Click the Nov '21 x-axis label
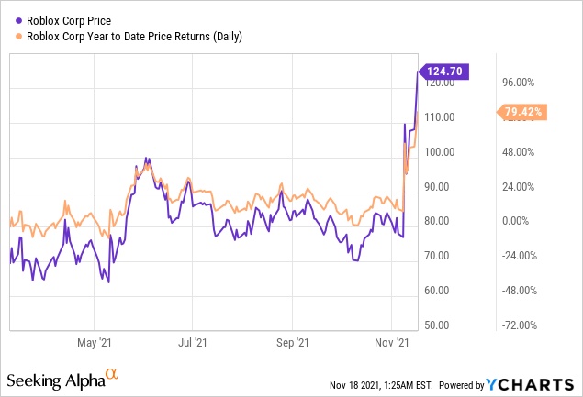The image size is (583, 397). (392, 343)
